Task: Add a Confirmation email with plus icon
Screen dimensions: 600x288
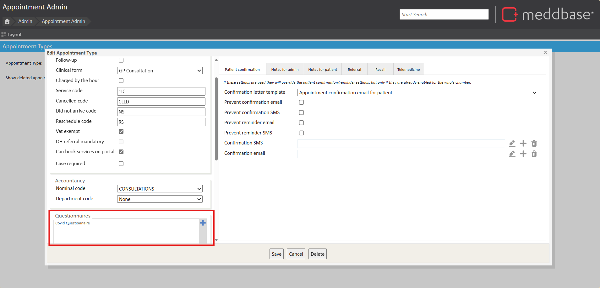Action: [523, 154]
